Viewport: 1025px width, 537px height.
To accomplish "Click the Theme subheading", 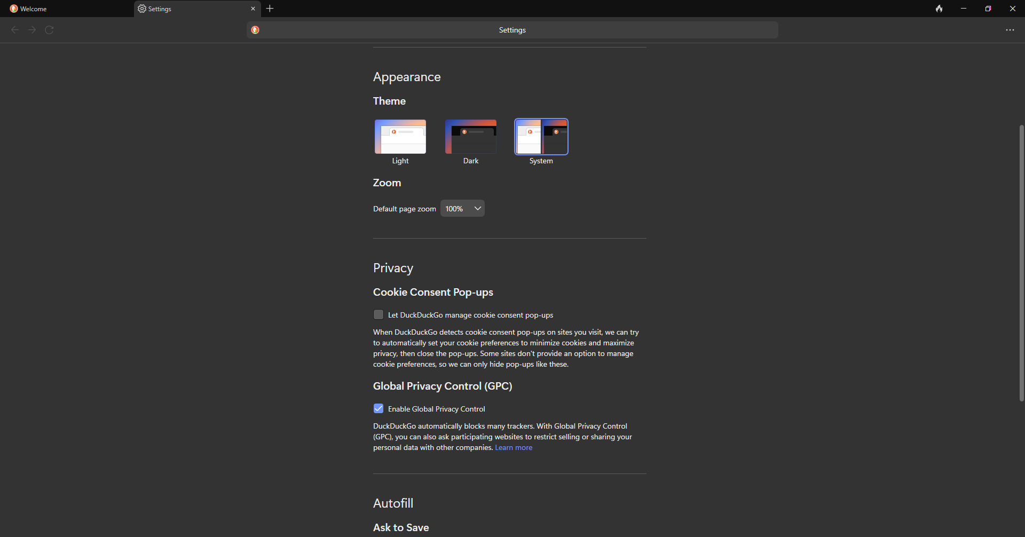I will pyautogui.click(x=389, y=101).
